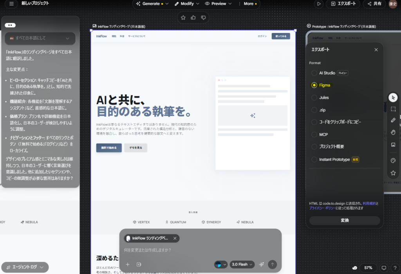This screenshot has height=274, width=401.
Task: Click the thumbs down feedback icon
Action: pyautogui.click(x=203, y=17)
